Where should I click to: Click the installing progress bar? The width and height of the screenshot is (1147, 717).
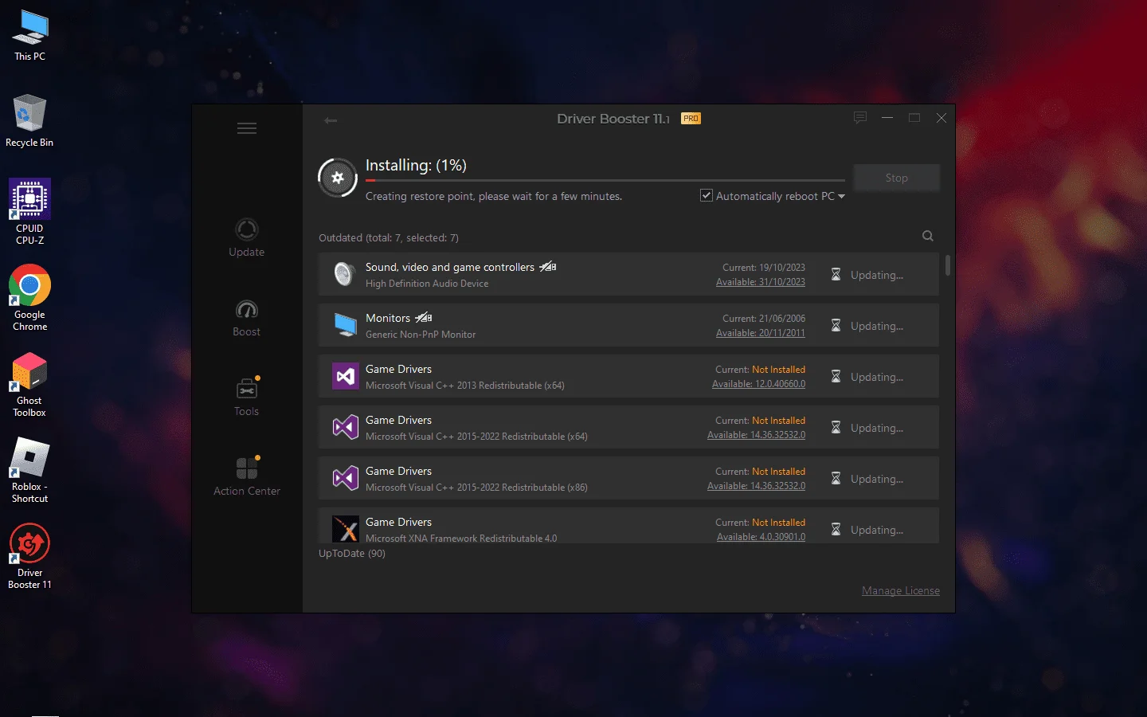(605, 181)
